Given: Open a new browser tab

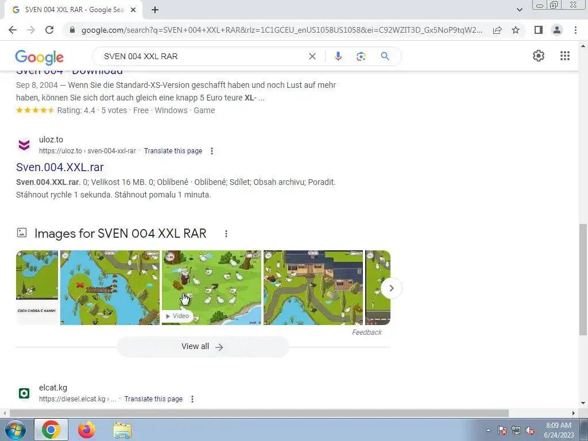Looking at the screenshot, I should click(x=155, y=10).
